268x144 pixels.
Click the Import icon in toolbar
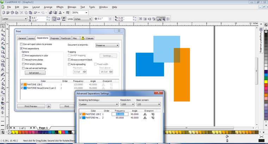(x=50, y=12)
